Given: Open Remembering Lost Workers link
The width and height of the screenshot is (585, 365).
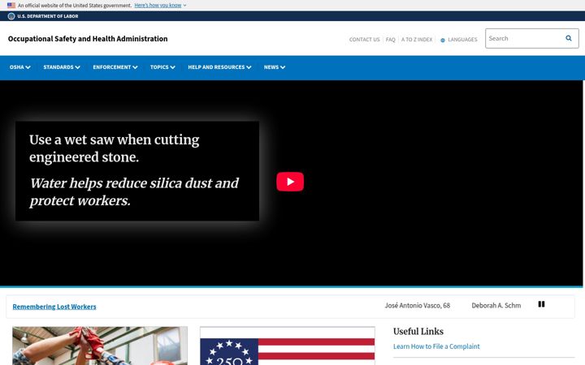Looking at the screenshot, I should [54, 307].
